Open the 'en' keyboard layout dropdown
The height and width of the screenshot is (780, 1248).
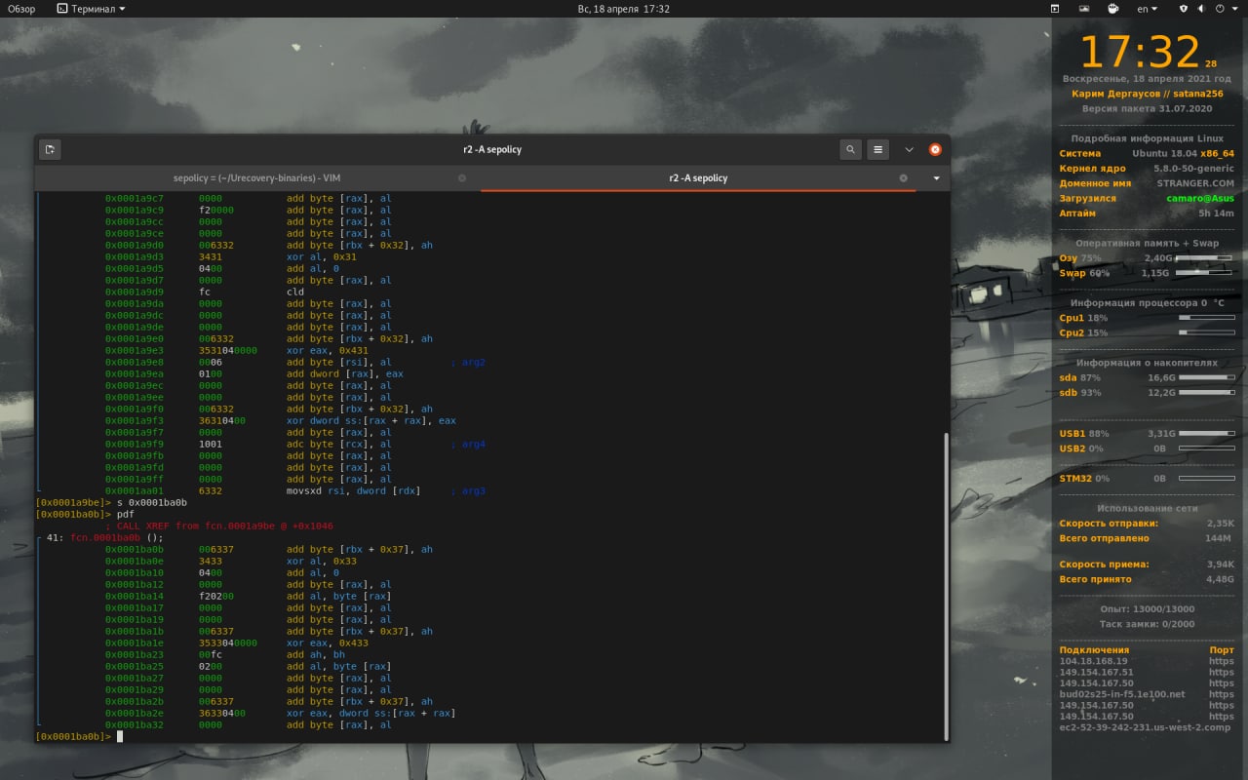[1148, 9]
